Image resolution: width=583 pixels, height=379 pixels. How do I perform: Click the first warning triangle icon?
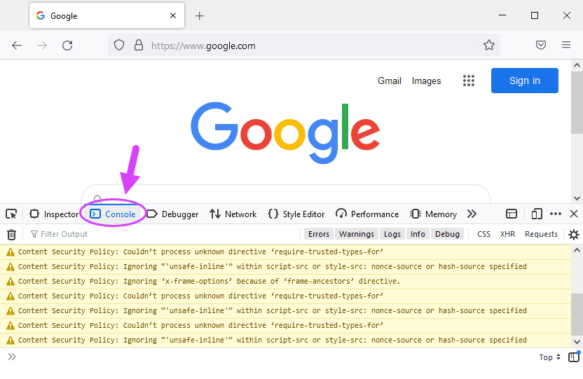tap(11, 252)
